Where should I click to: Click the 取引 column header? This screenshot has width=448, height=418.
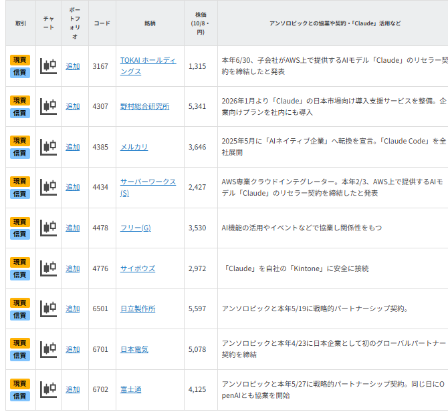point(21,23)
